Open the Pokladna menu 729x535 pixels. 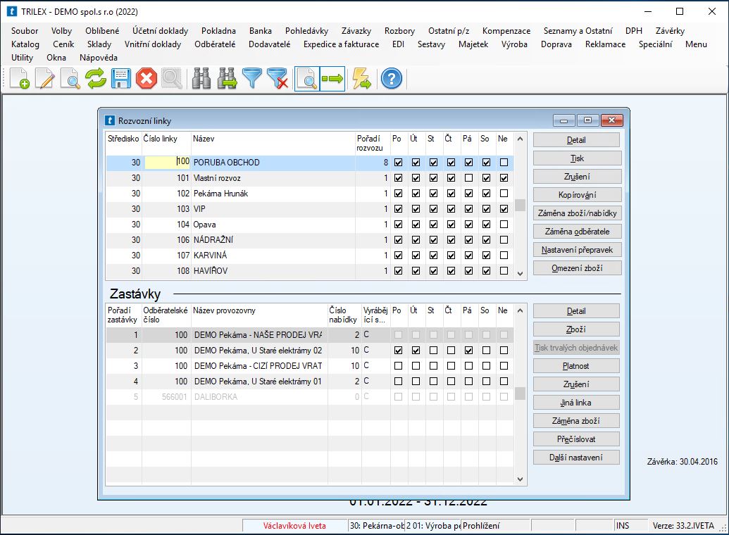pos(218,31)
